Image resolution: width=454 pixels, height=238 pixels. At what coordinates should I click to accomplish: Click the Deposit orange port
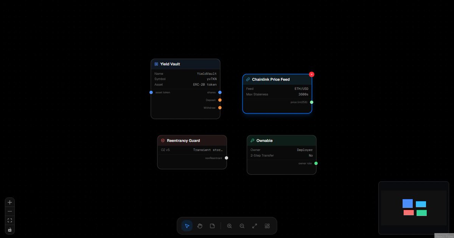point(220,100)
